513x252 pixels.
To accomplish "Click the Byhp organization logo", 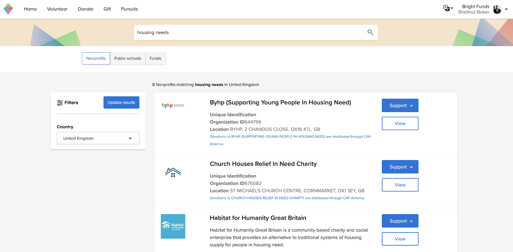I will click(173, 105).
